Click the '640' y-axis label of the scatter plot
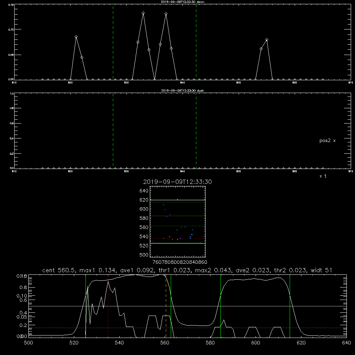Screen dimensions: 355x355 (x=144, y=191)
